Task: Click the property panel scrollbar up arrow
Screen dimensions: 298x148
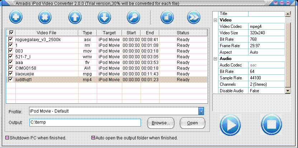Action: [288, 14]
